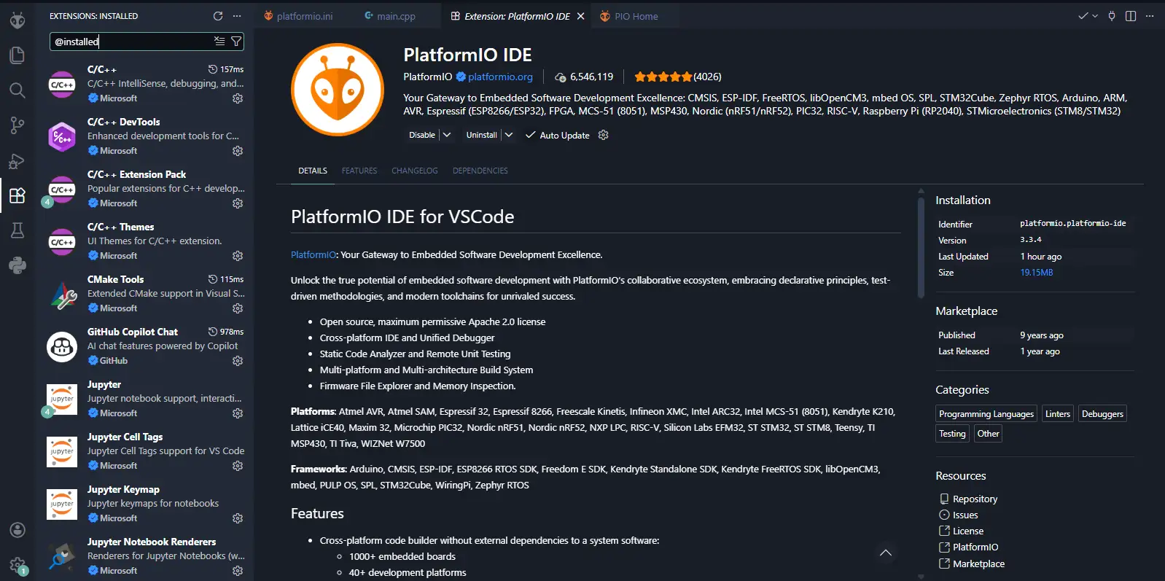
Task: Switch to the PIO Home tab
Action: pos(629,16)
